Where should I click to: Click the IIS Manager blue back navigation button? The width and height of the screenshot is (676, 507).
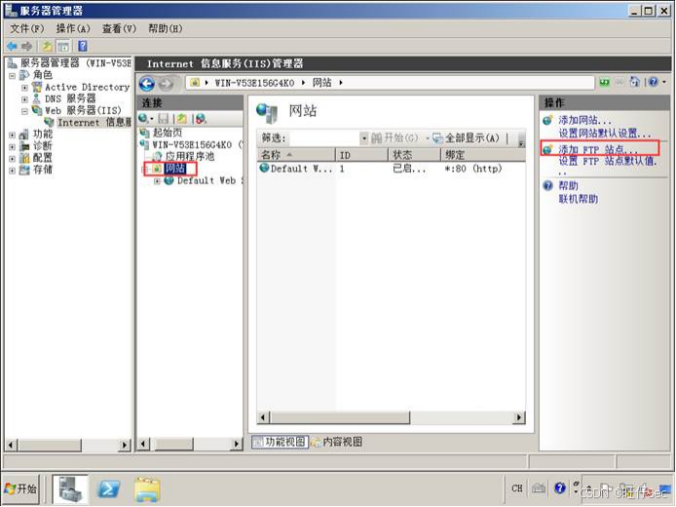(x=147, y=83)
